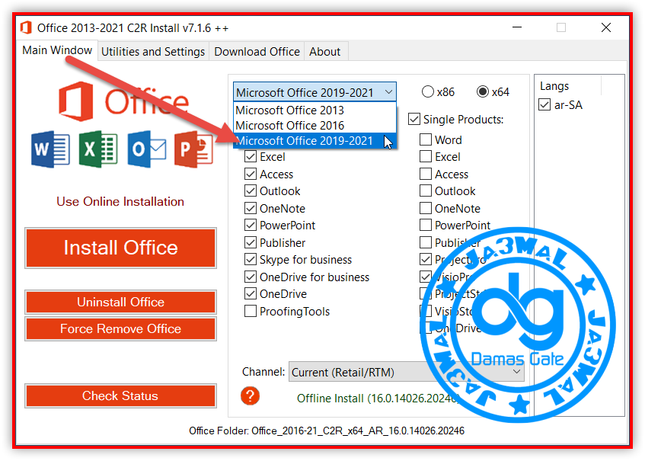Check OneNote under Single Products

pyautogui.click(x=426, y=208)
